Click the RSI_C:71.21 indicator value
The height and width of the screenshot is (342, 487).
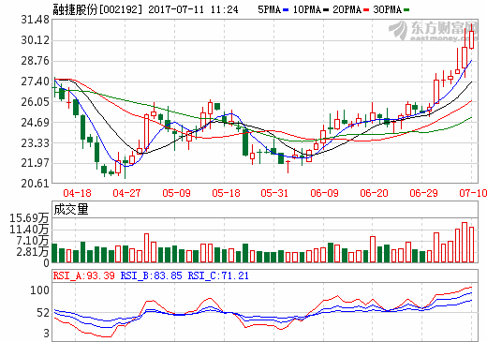(x=218, y=276)
